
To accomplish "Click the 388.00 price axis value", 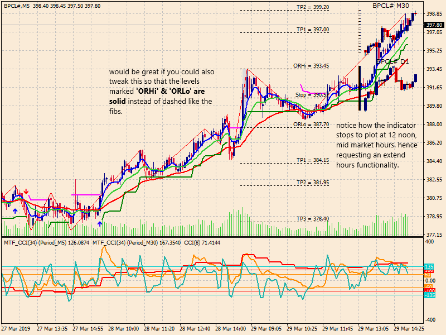I will coord(434,124).
